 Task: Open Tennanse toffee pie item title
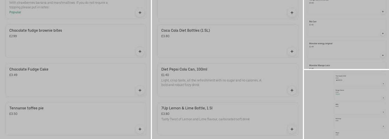(26, 108)
